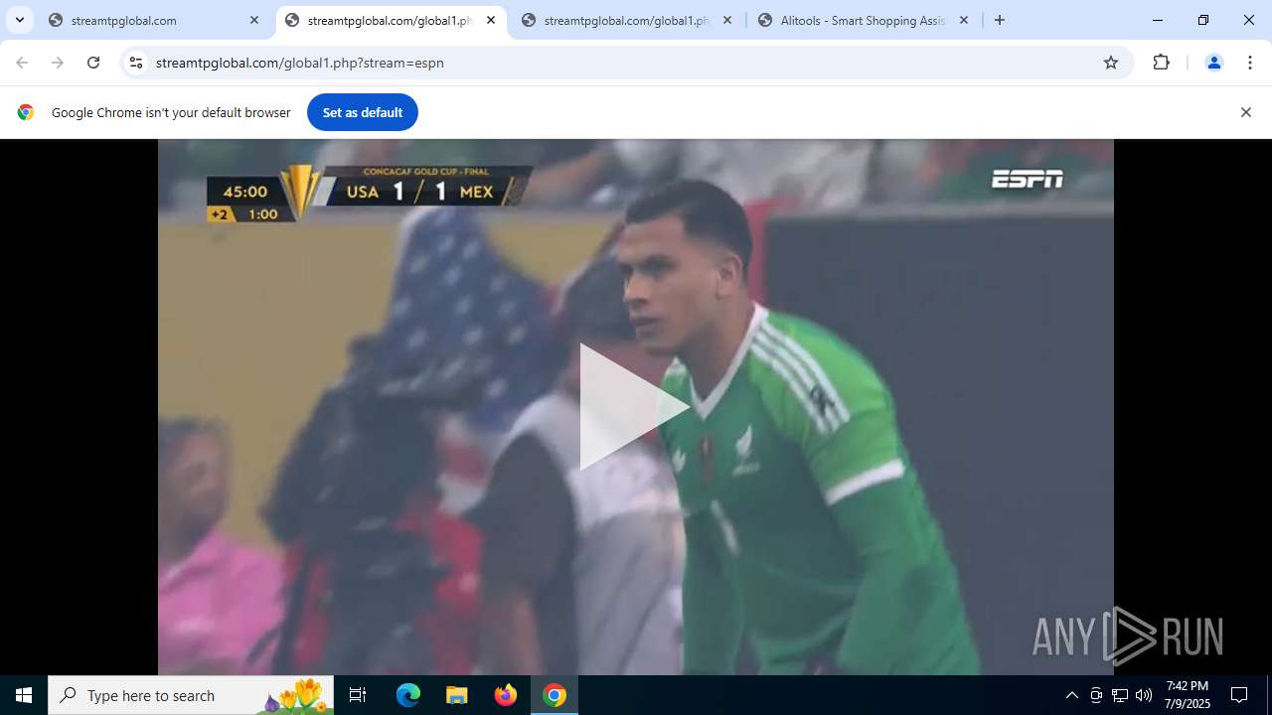Select the active streamtpglobal.com/global1 tab
The width and height of the screenshot is (1272, 715).
click(391, 20)
